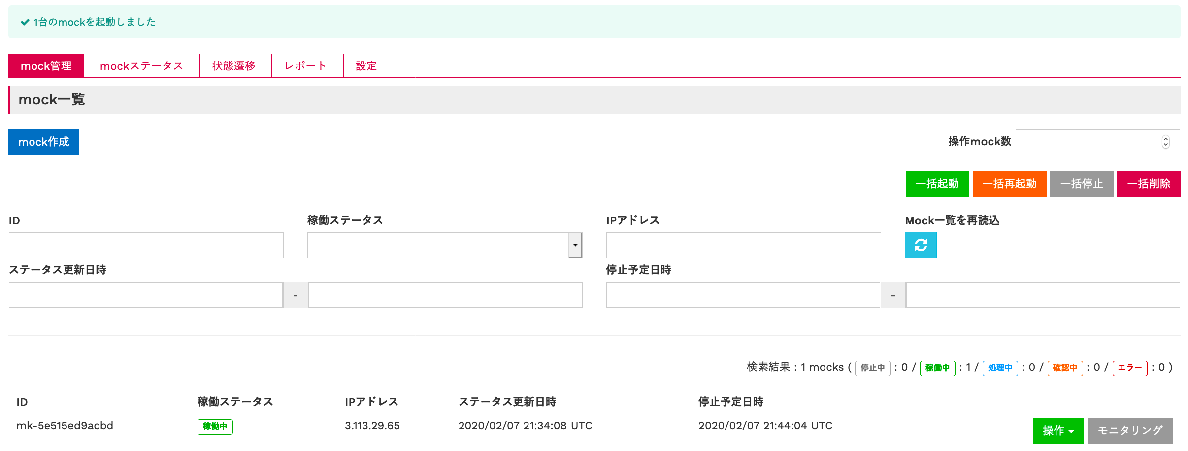This screenshot has width=1188, height=451.
Task: Open the 操作 dropdown for mock mk-5e515ed9acbd
Action: click(1057, 430)
